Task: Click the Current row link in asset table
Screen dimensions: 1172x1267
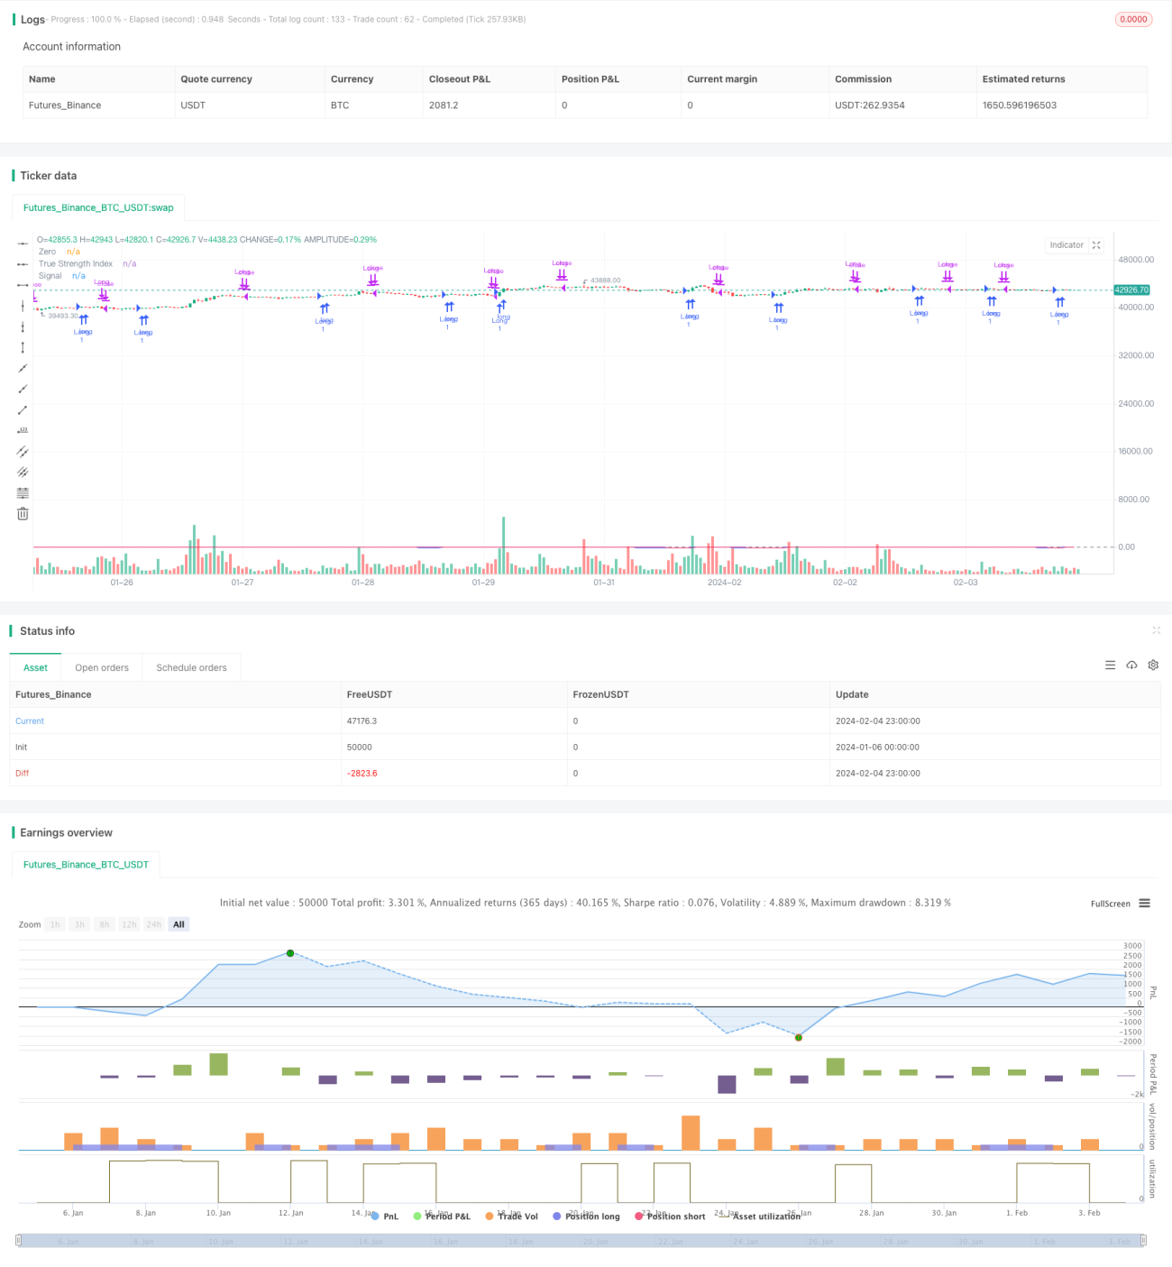Action: [30, 721]
